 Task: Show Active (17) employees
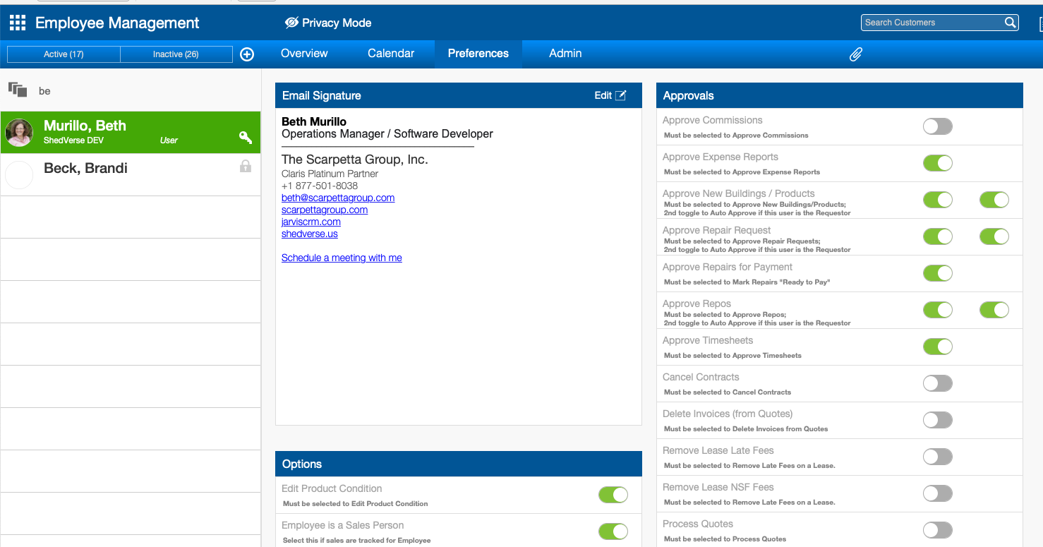point(64,54)
